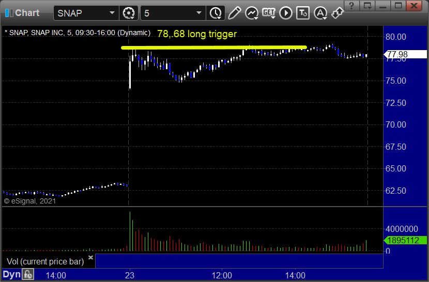Open the interval 5 dropdown arrow
The image size is (429, 282).
(x=199, y=13)
